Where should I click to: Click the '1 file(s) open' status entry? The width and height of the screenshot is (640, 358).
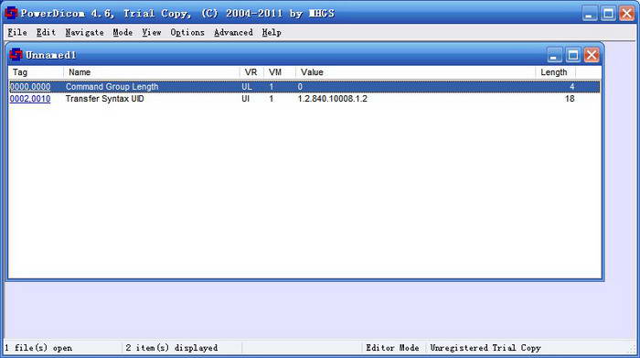pyautogui.click(x=38, y=348)
